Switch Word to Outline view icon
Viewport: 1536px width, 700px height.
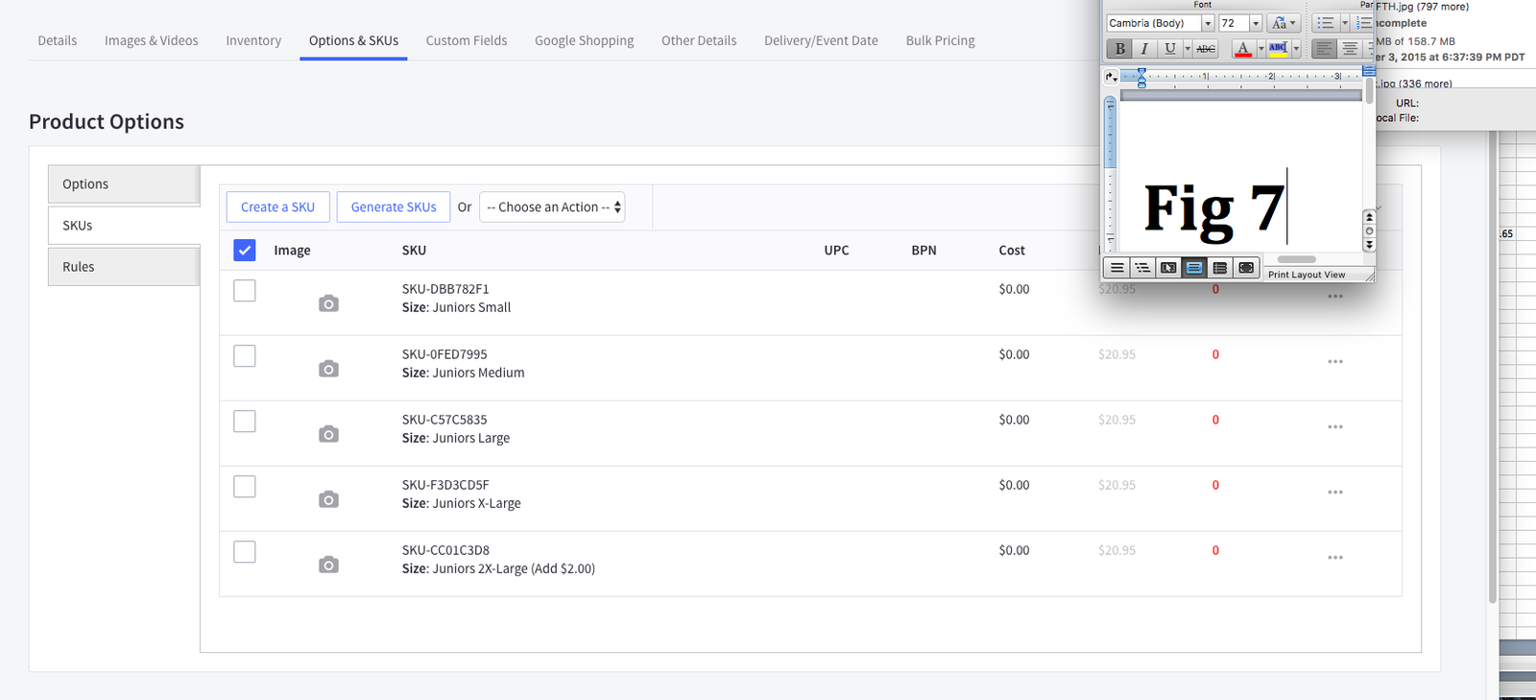1142,268
